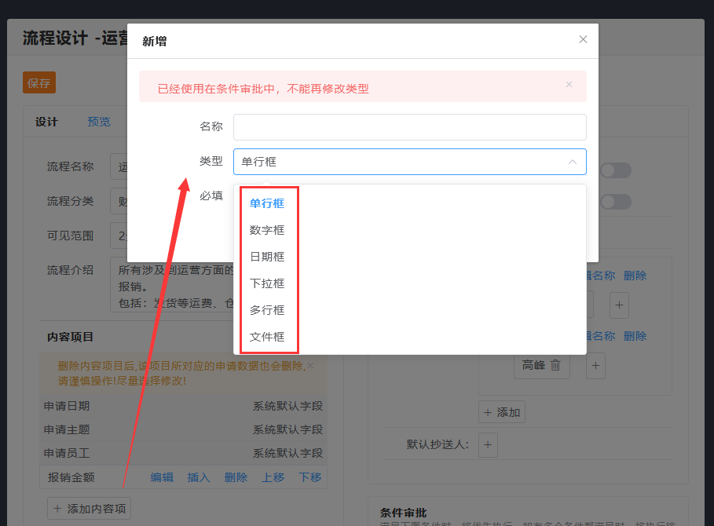Dismiss the orange delete warning notice
Image resolution: width=714 pixels, height=526 pixels.
coord(310,365)
